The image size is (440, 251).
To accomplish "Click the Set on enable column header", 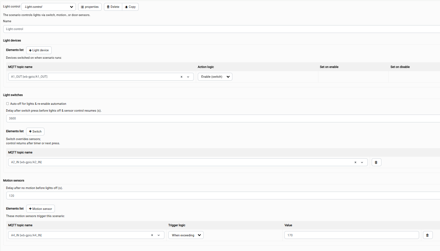I will point(329,67).
